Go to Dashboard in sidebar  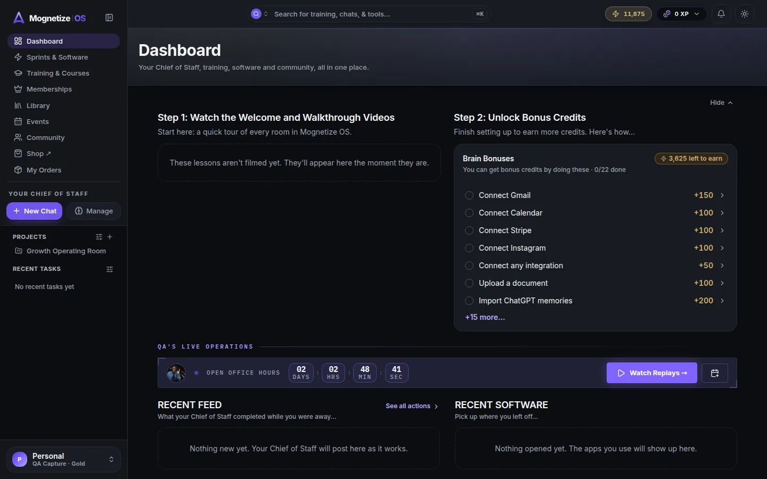tap(63, 41)
